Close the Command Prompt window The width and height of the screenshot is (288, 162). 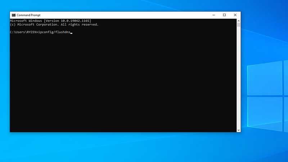coord(235,15)
